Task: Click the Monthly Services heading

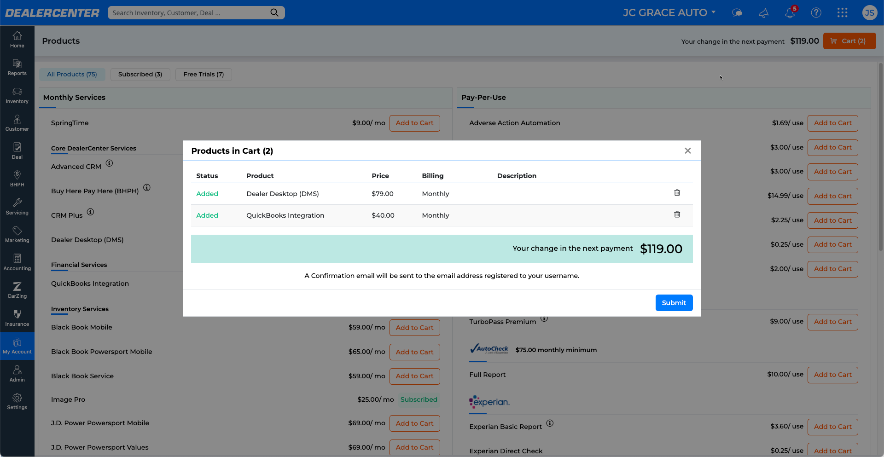Action: click(74, 98)
